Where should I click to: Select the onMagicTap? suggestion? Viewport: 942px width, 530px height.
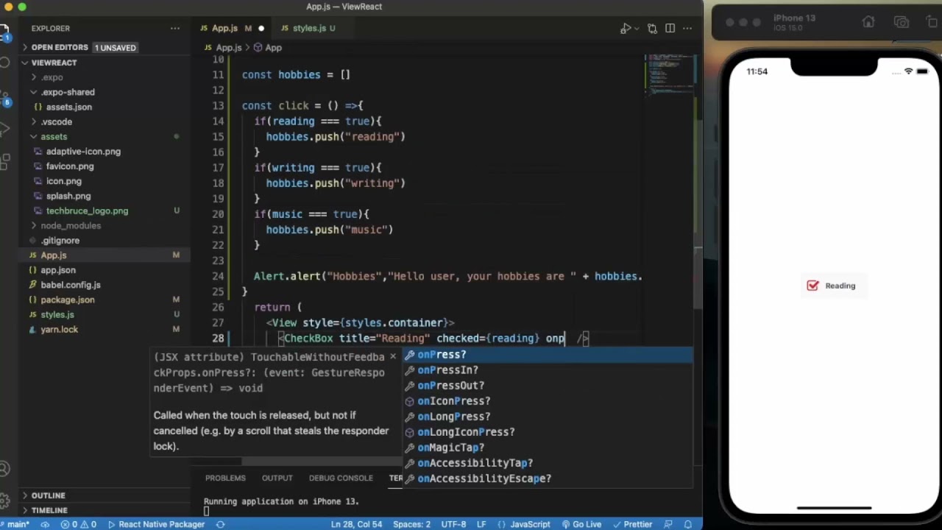[x=548, y=448]
